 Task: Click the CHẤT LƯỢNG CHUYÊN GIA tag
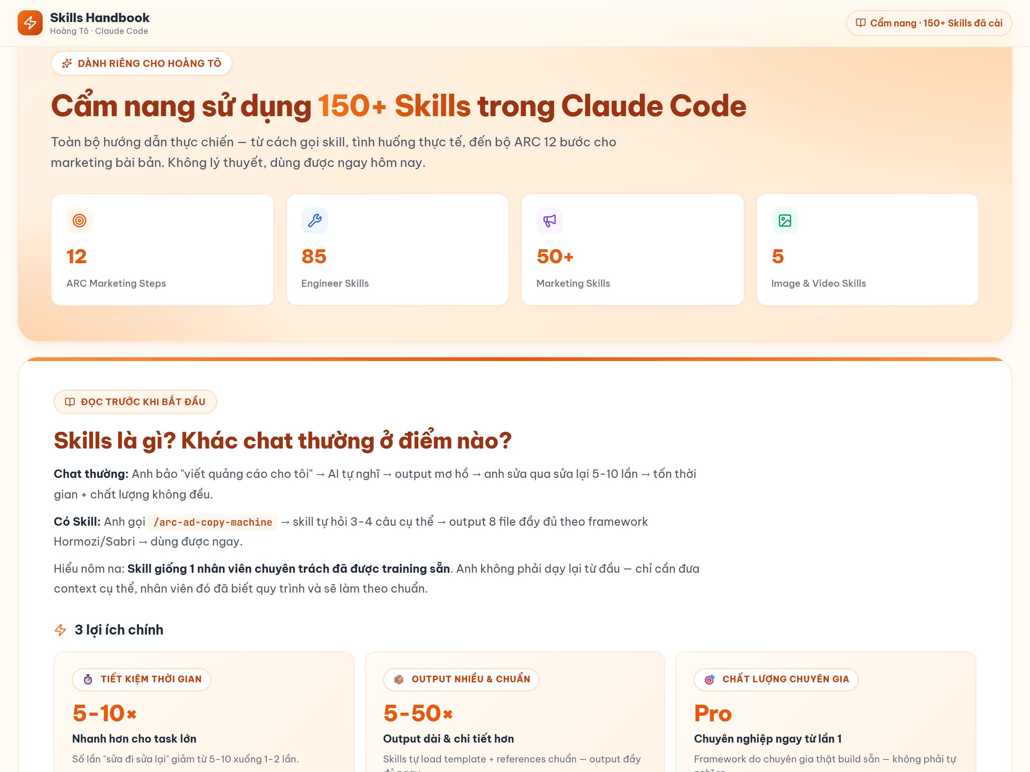(x=776, y=679)
